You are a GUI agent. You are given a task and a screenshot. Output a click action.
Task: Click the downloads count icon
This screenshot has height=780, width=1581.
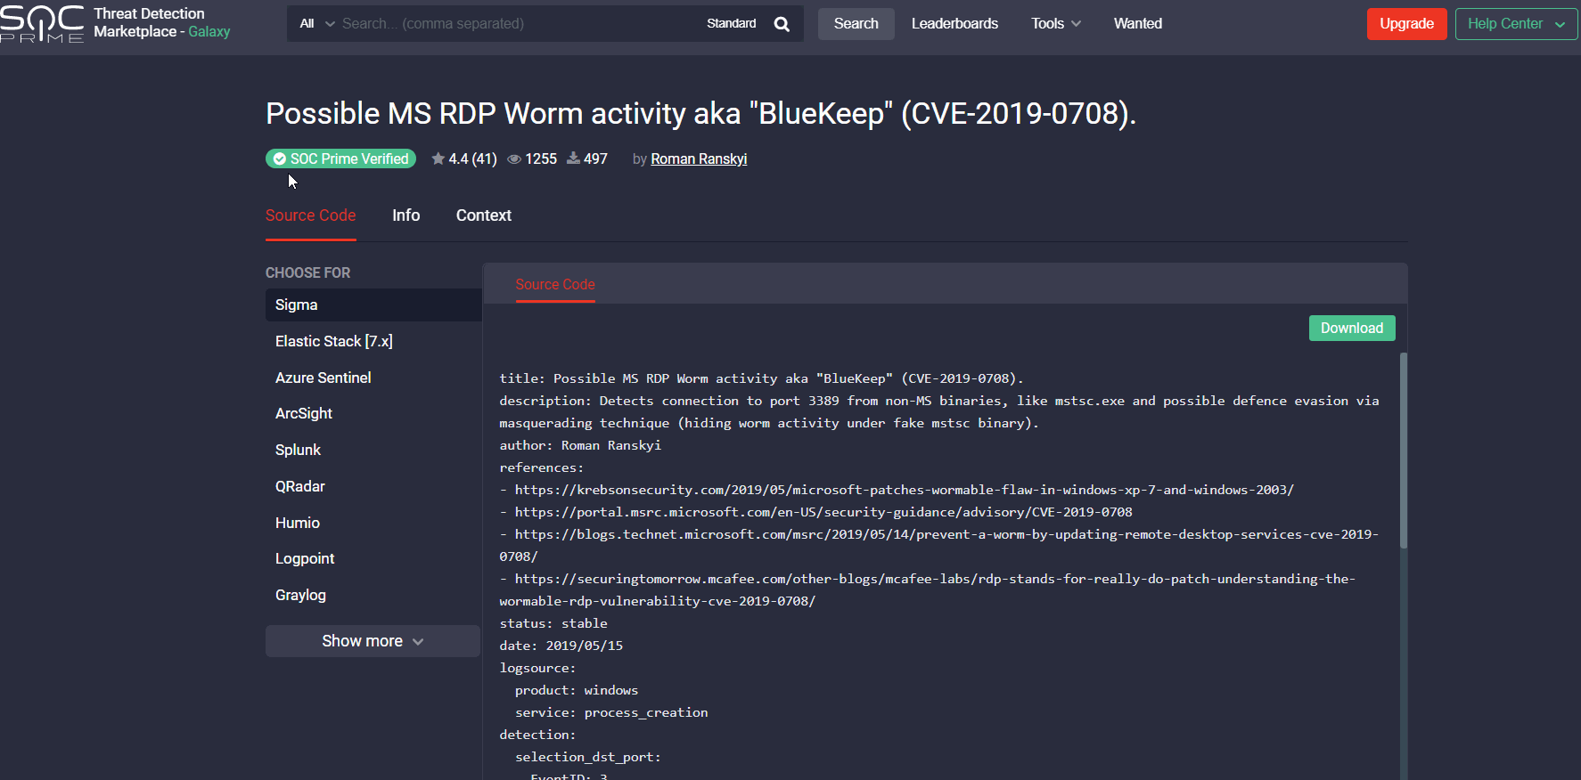pyautogui.click(x=573, y=158)
